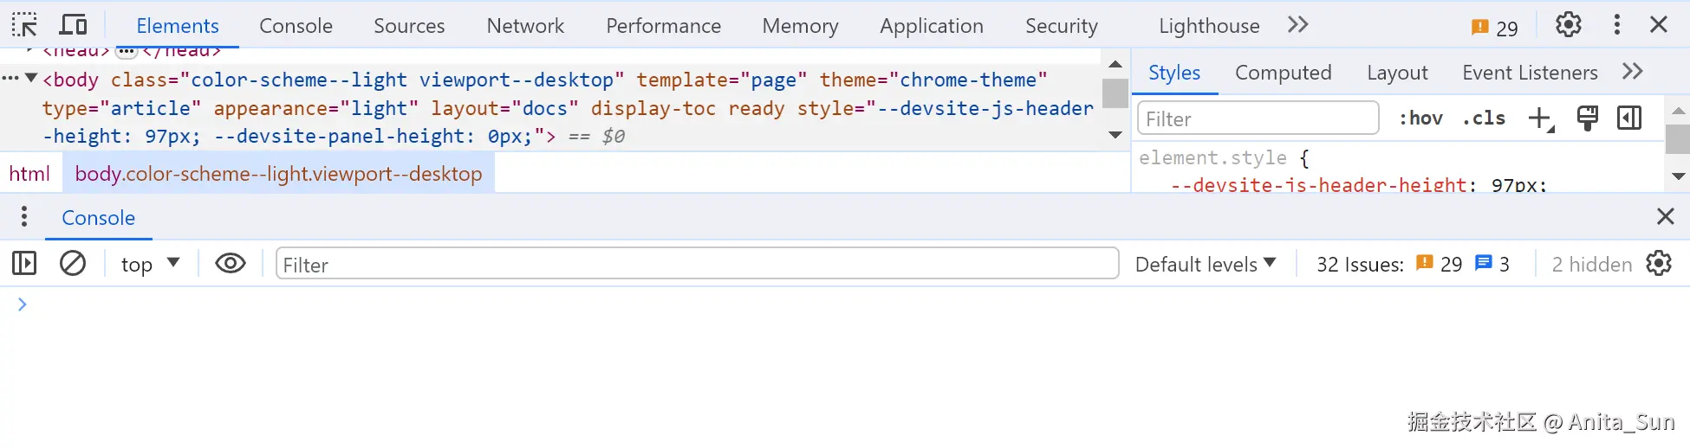Image resolution: width=1690 pixels, height=448 pixels.
Task: Collapse the body element tree node
Action: tap(31, 79)
